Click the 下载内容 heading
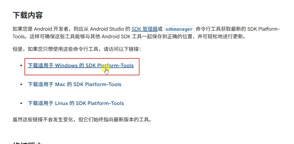The image size is (294, 144). [28, 15]
